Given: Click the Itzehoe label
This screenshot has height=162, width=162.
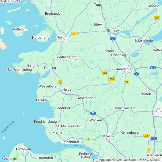Looking at the screenshot, I should pos(109,136).
